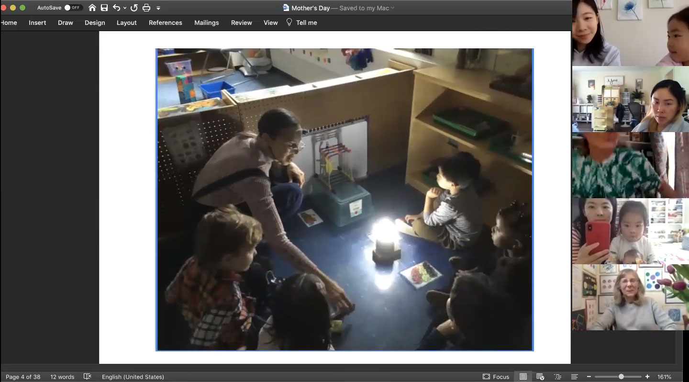Switch to Outline view
The height and width of the screenshot is (382, 689).
point(557,377)
